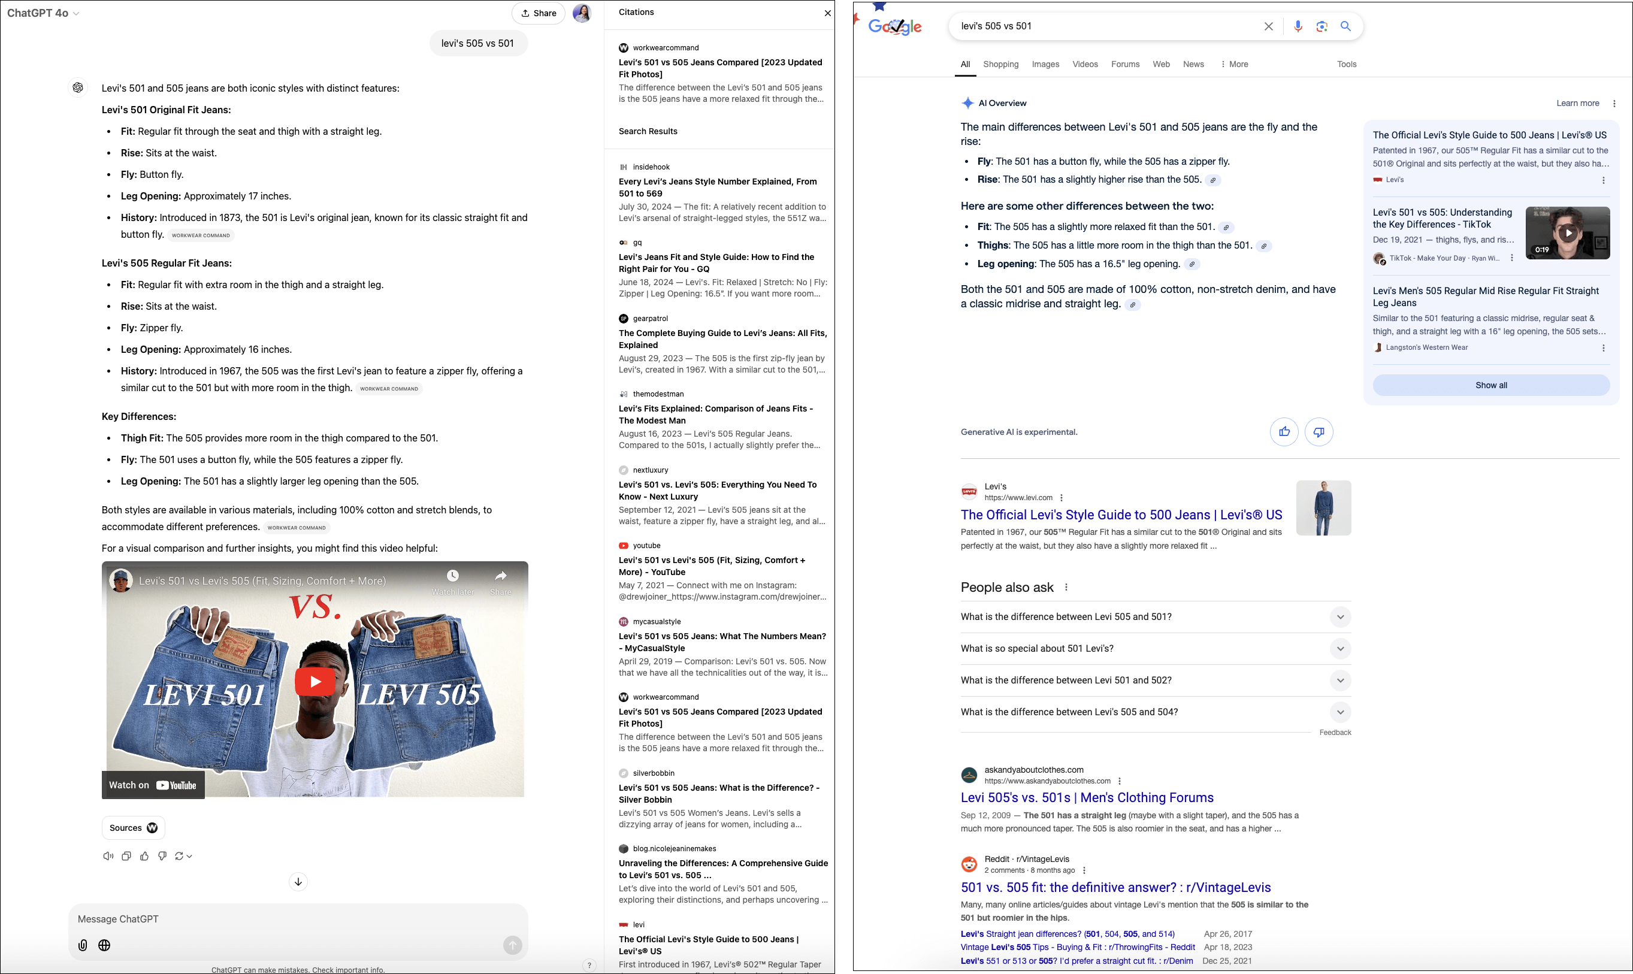The image size is (1633, 974).
Task: Open gearpatrol Complete Buying Guide result
Action: click(722, 338)
